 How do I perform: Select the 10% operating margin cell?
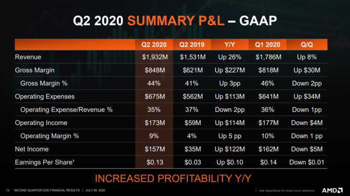coord(267,136)
